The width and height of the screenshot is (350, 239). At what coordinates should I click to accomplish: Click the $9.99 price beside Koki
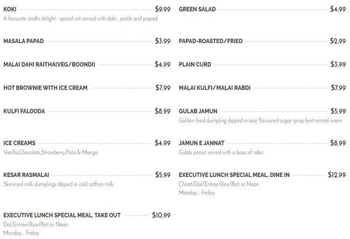pos(163,9)
